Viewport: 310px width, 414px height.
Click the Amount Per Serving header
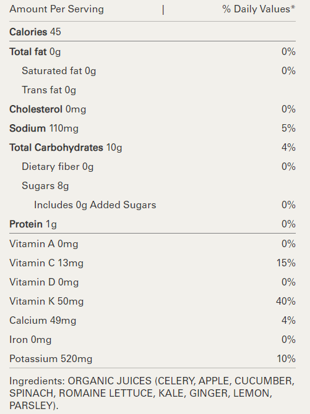(56, 9)
